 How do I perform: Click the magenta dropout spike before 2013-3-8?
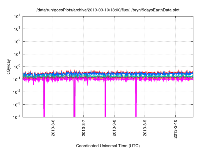click(105, 99)
